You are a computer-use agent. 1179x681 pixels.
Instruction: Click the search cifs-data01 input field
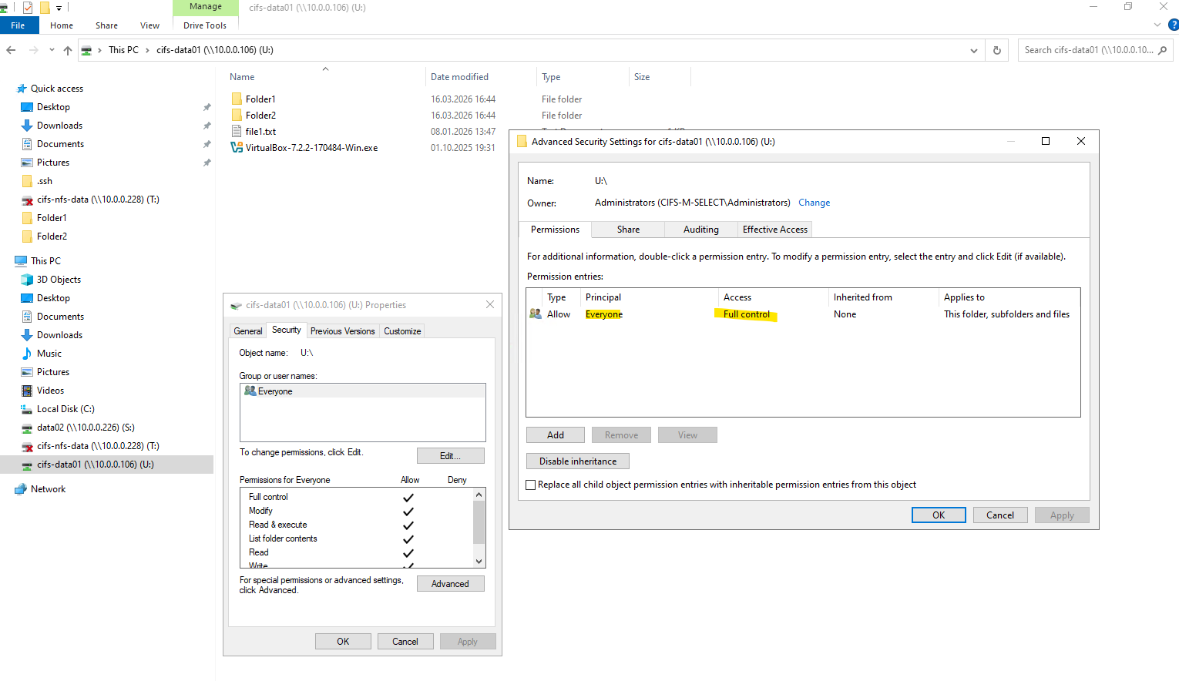pyautogui.click(x=1087, y=50)
